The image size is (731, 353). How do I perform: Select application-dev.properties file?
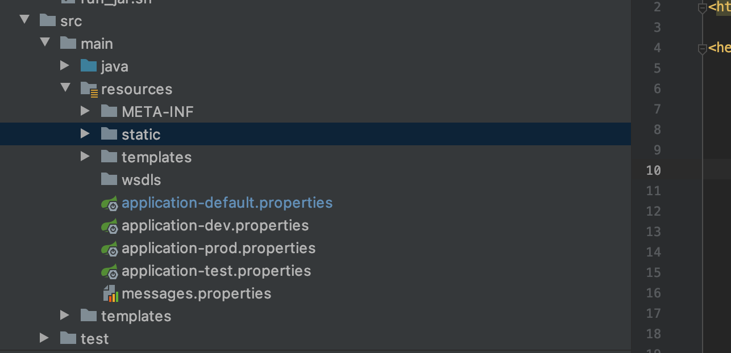pyautogui.click(x=215, y=225)
